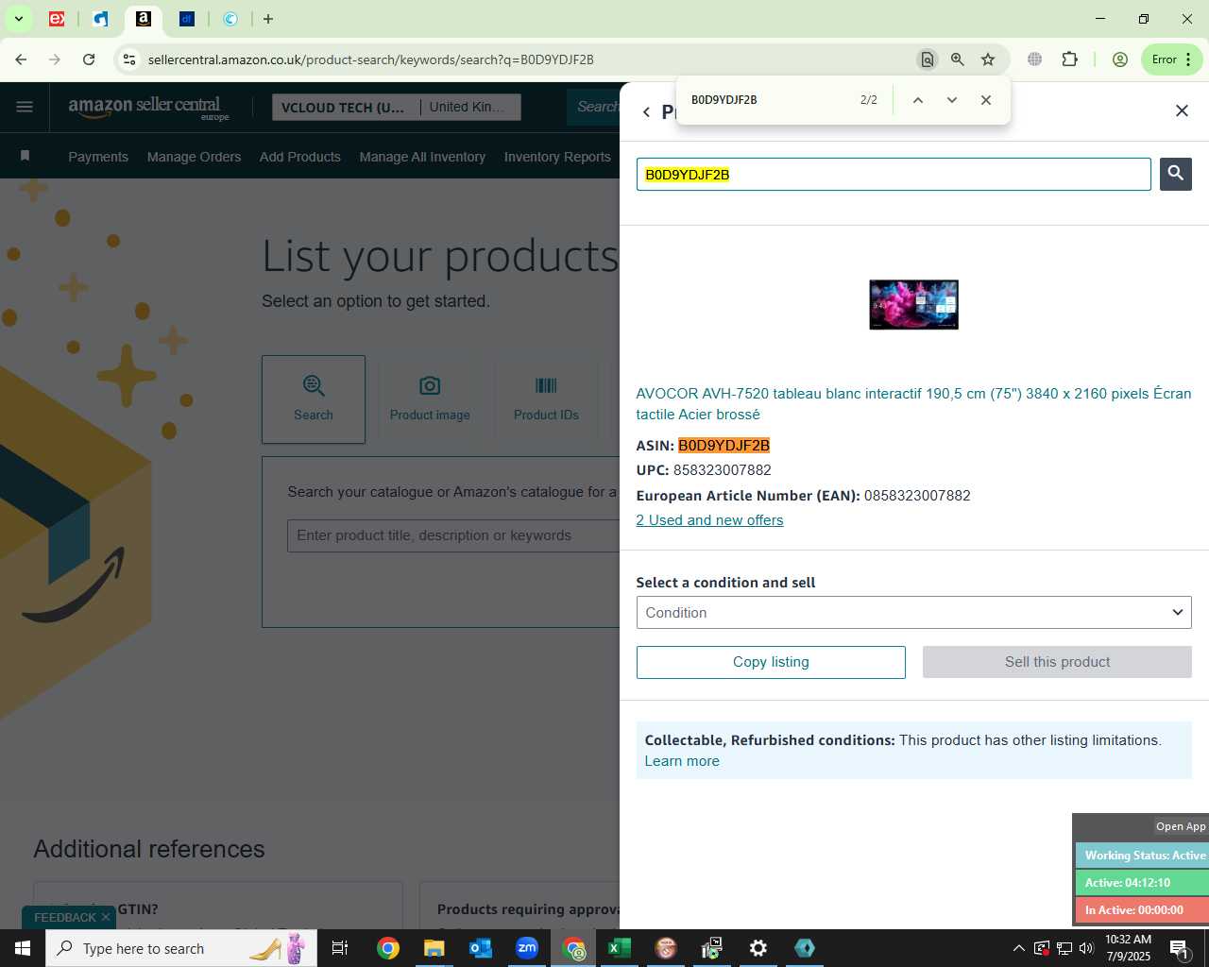
Task: Click the product keywords search field
Action: point(453,535)
